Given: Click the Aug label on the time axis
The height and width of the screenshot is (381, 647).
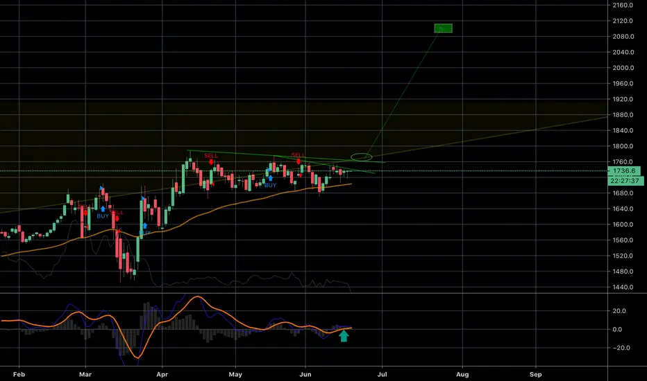Looking at the screenshot, I should tap(462, 374).
